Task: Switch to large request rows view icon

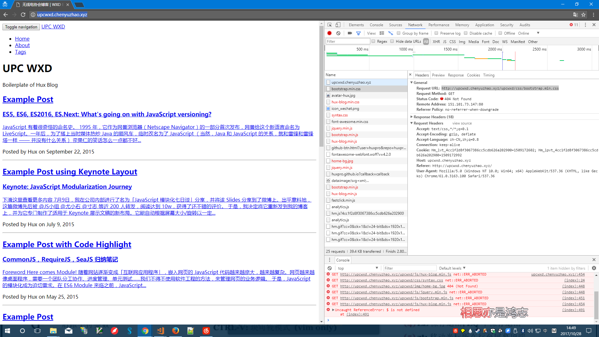Action: pos(382,33)
